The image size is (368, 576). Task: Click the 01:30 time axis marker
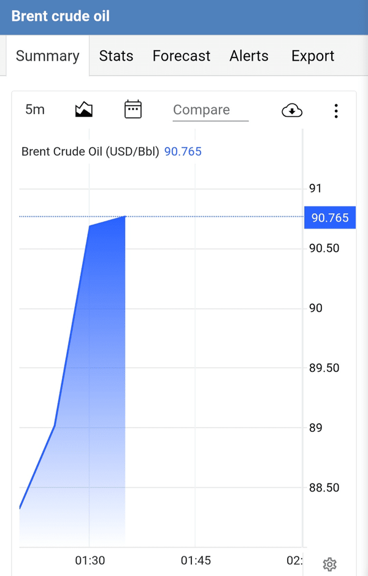tap(90, 560)
